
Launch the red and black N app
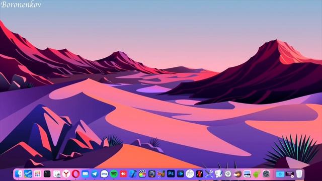[x=199, y=174]
